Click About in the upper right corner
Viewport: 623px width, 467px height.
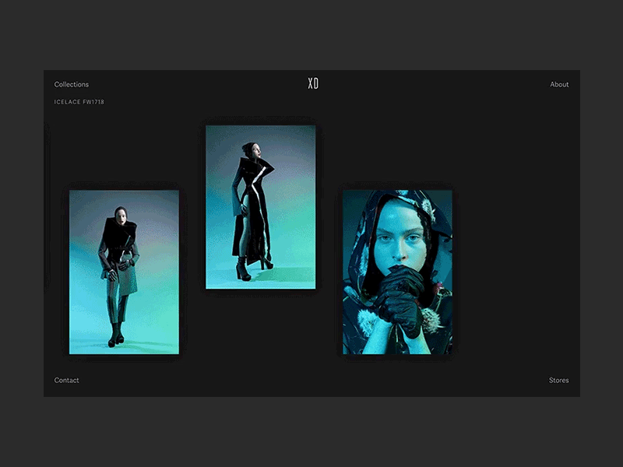click(x=559, y=84)
